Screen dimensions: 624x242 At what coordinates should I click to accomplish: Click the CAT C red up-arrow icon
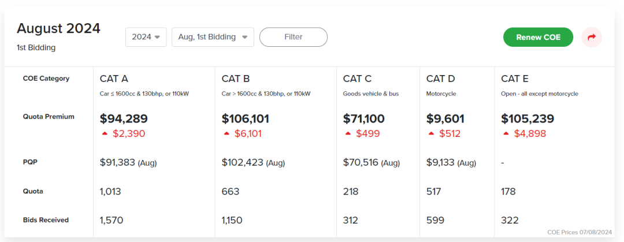348,133
